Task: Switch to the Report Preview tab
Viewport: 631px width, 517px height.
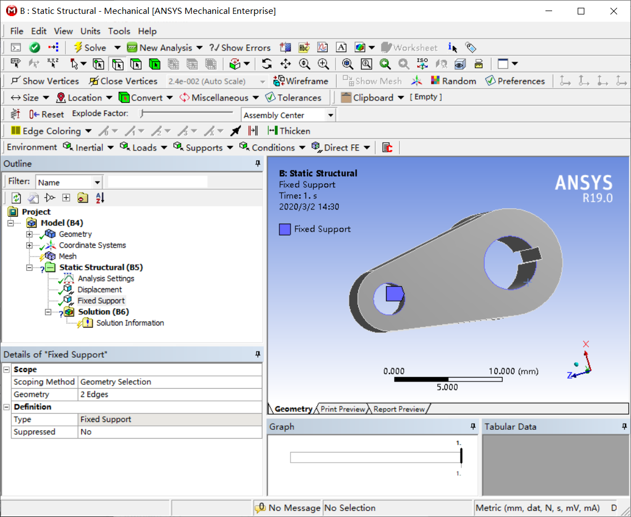Action: (399, 409)
